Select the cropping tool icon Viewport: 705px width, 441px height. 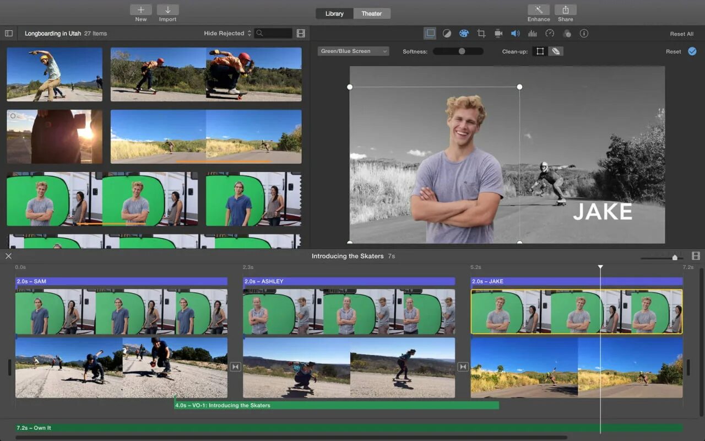tap(481, 34)
